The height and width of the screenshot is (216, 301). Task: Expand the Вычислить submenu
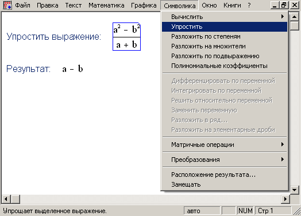coord(225,17)
